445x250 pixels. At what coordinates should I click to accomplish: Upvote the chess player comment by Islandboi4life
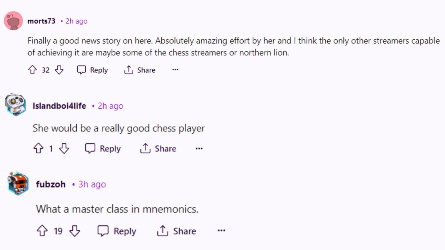click(x=39, y=149)
